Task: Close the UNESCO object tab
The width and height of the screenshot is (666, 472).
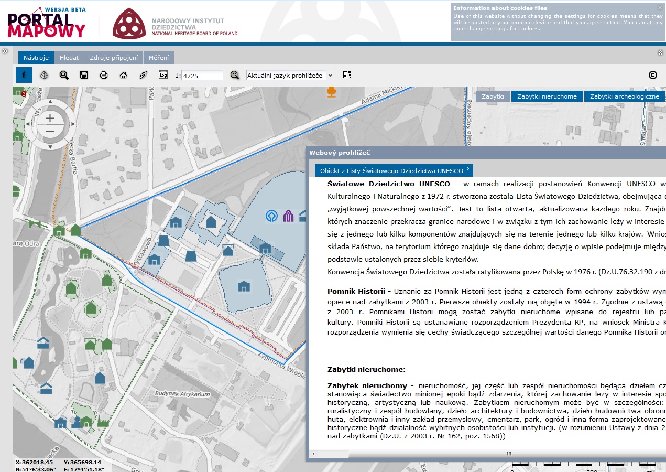Action: (468, 168)
